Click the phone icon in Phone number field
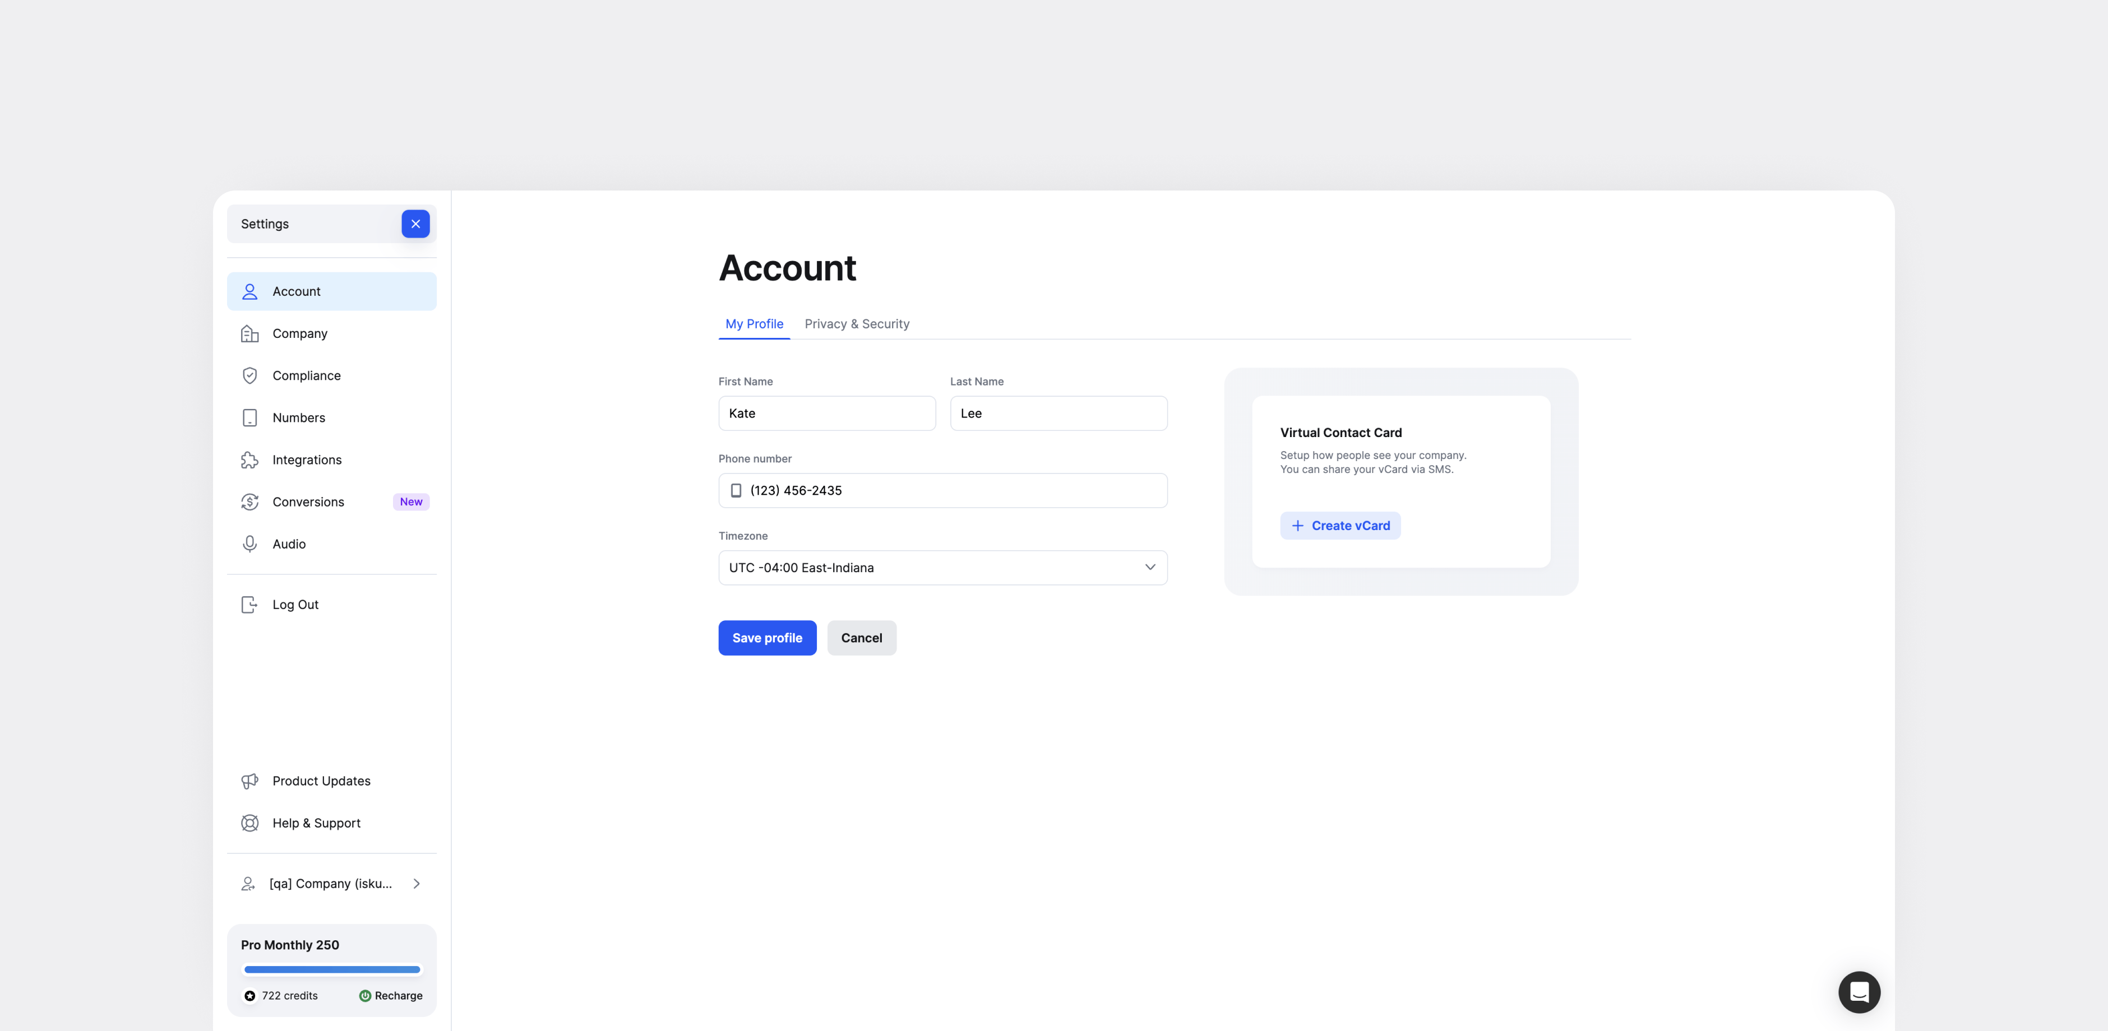This screenshot has width=2108, height=1031. pos(736,490)
